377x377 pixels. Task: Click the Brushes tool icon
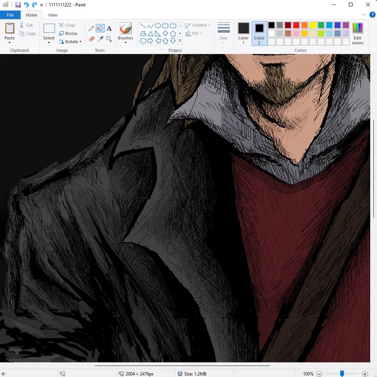(125, 28)
